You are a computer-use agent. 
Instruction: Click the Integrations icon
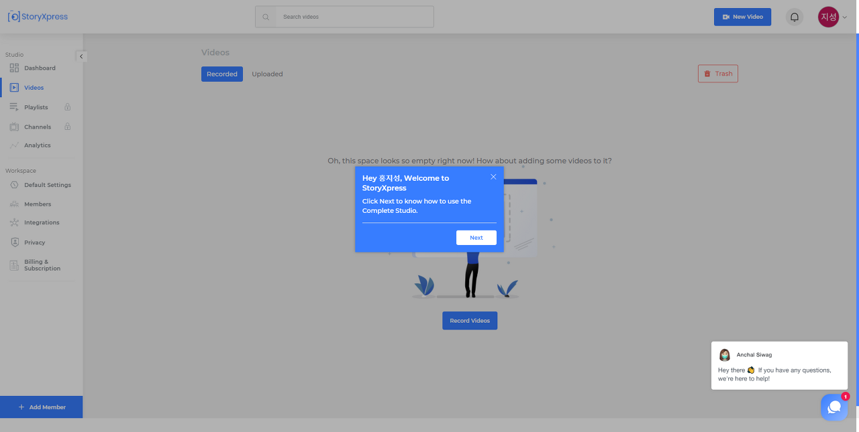14,222
